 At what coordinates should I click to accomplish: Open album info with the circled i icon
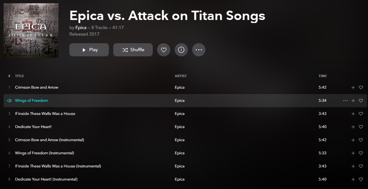(x=181, y=50)
